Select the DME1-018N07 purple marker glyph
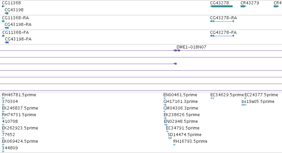Screen dimensions: 282x153 (x=177, y=50)
